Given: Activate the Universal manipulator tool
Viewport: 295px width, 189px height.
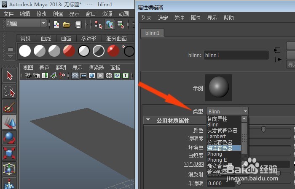Looking at the screenshot, I should tap(9, 169).
